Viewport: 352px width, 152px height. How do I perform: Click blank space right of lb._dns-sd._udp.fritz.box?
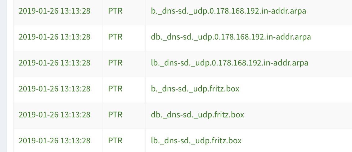click(x=295, y=141)
